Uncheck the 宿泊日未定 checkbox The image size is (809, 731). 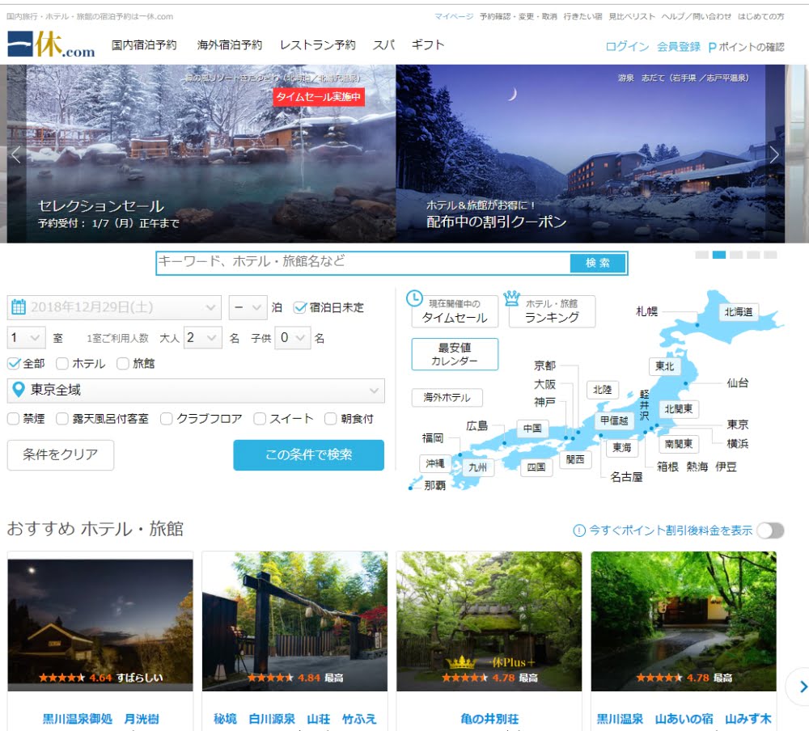pos(300,307)
